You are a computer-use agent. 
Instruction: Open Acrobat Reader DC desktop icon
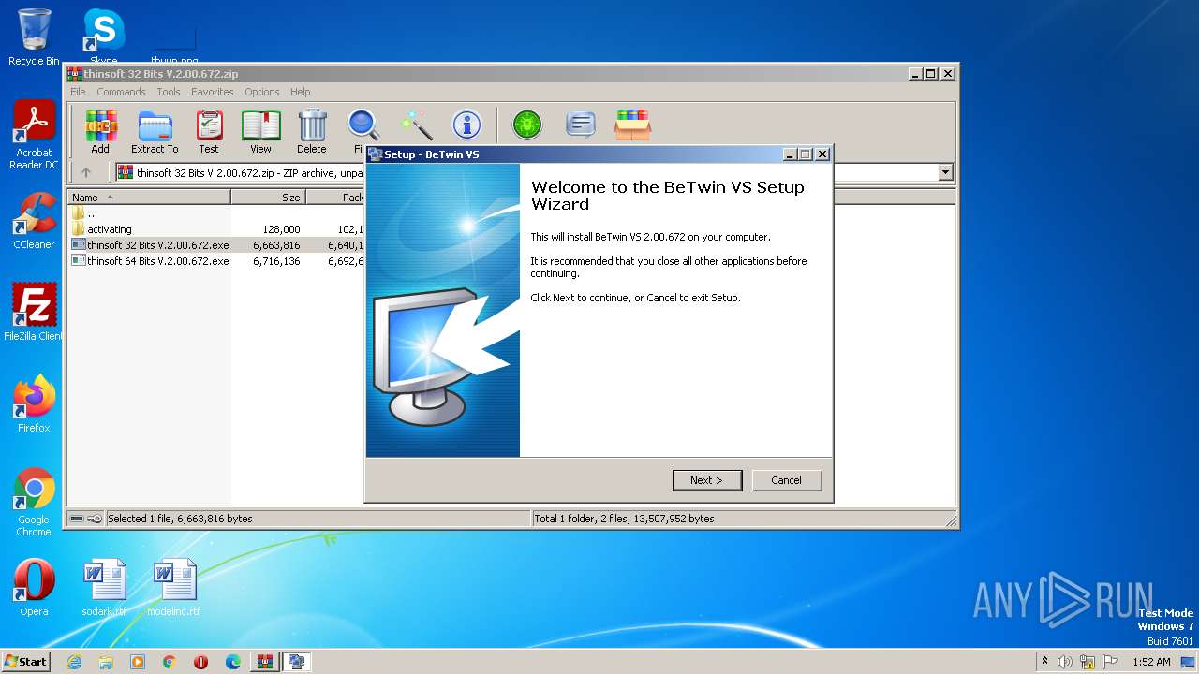click(34, 136)
